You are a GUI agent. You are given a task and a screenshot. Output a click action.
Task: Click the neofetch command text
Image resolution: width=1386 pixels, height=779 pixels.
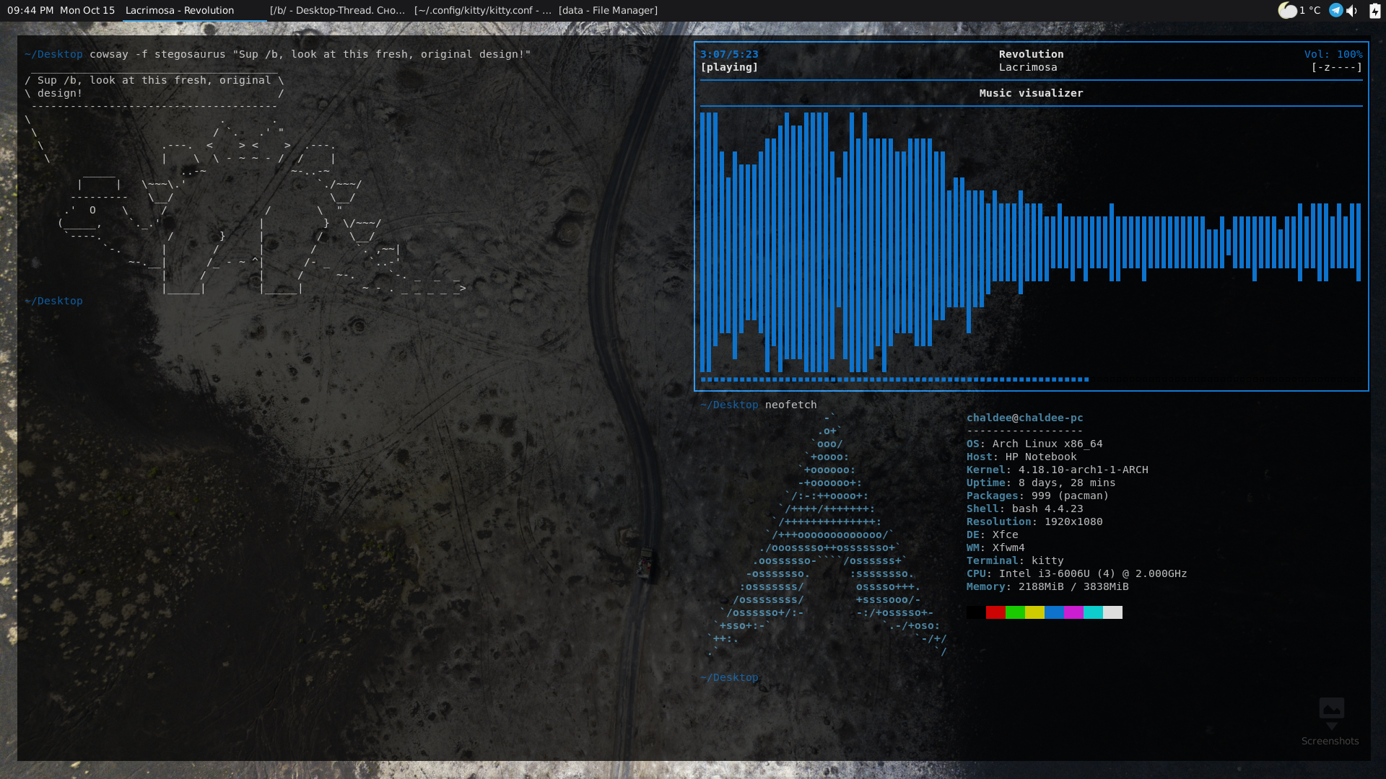pos(790,405)
